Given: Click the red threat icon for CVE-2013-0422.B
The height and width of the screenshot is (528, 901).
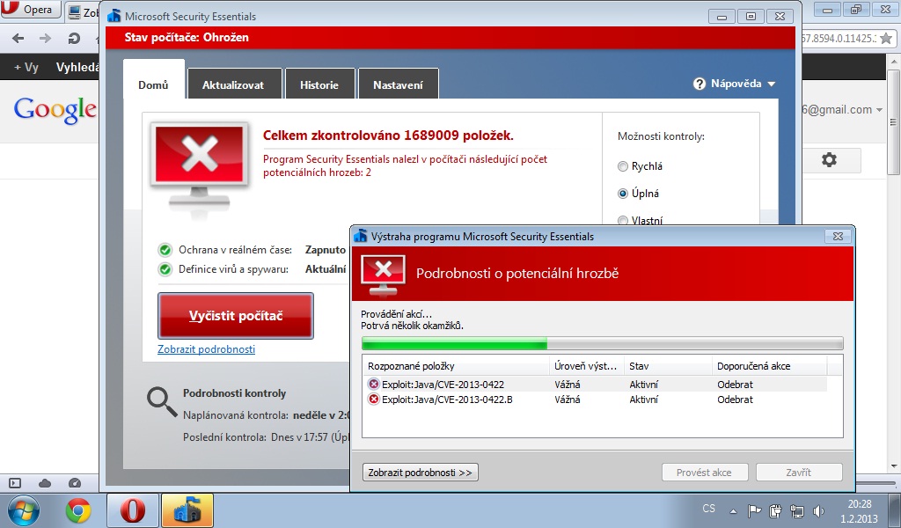Looking at the screenshot, I should click(x=373, y=399).
